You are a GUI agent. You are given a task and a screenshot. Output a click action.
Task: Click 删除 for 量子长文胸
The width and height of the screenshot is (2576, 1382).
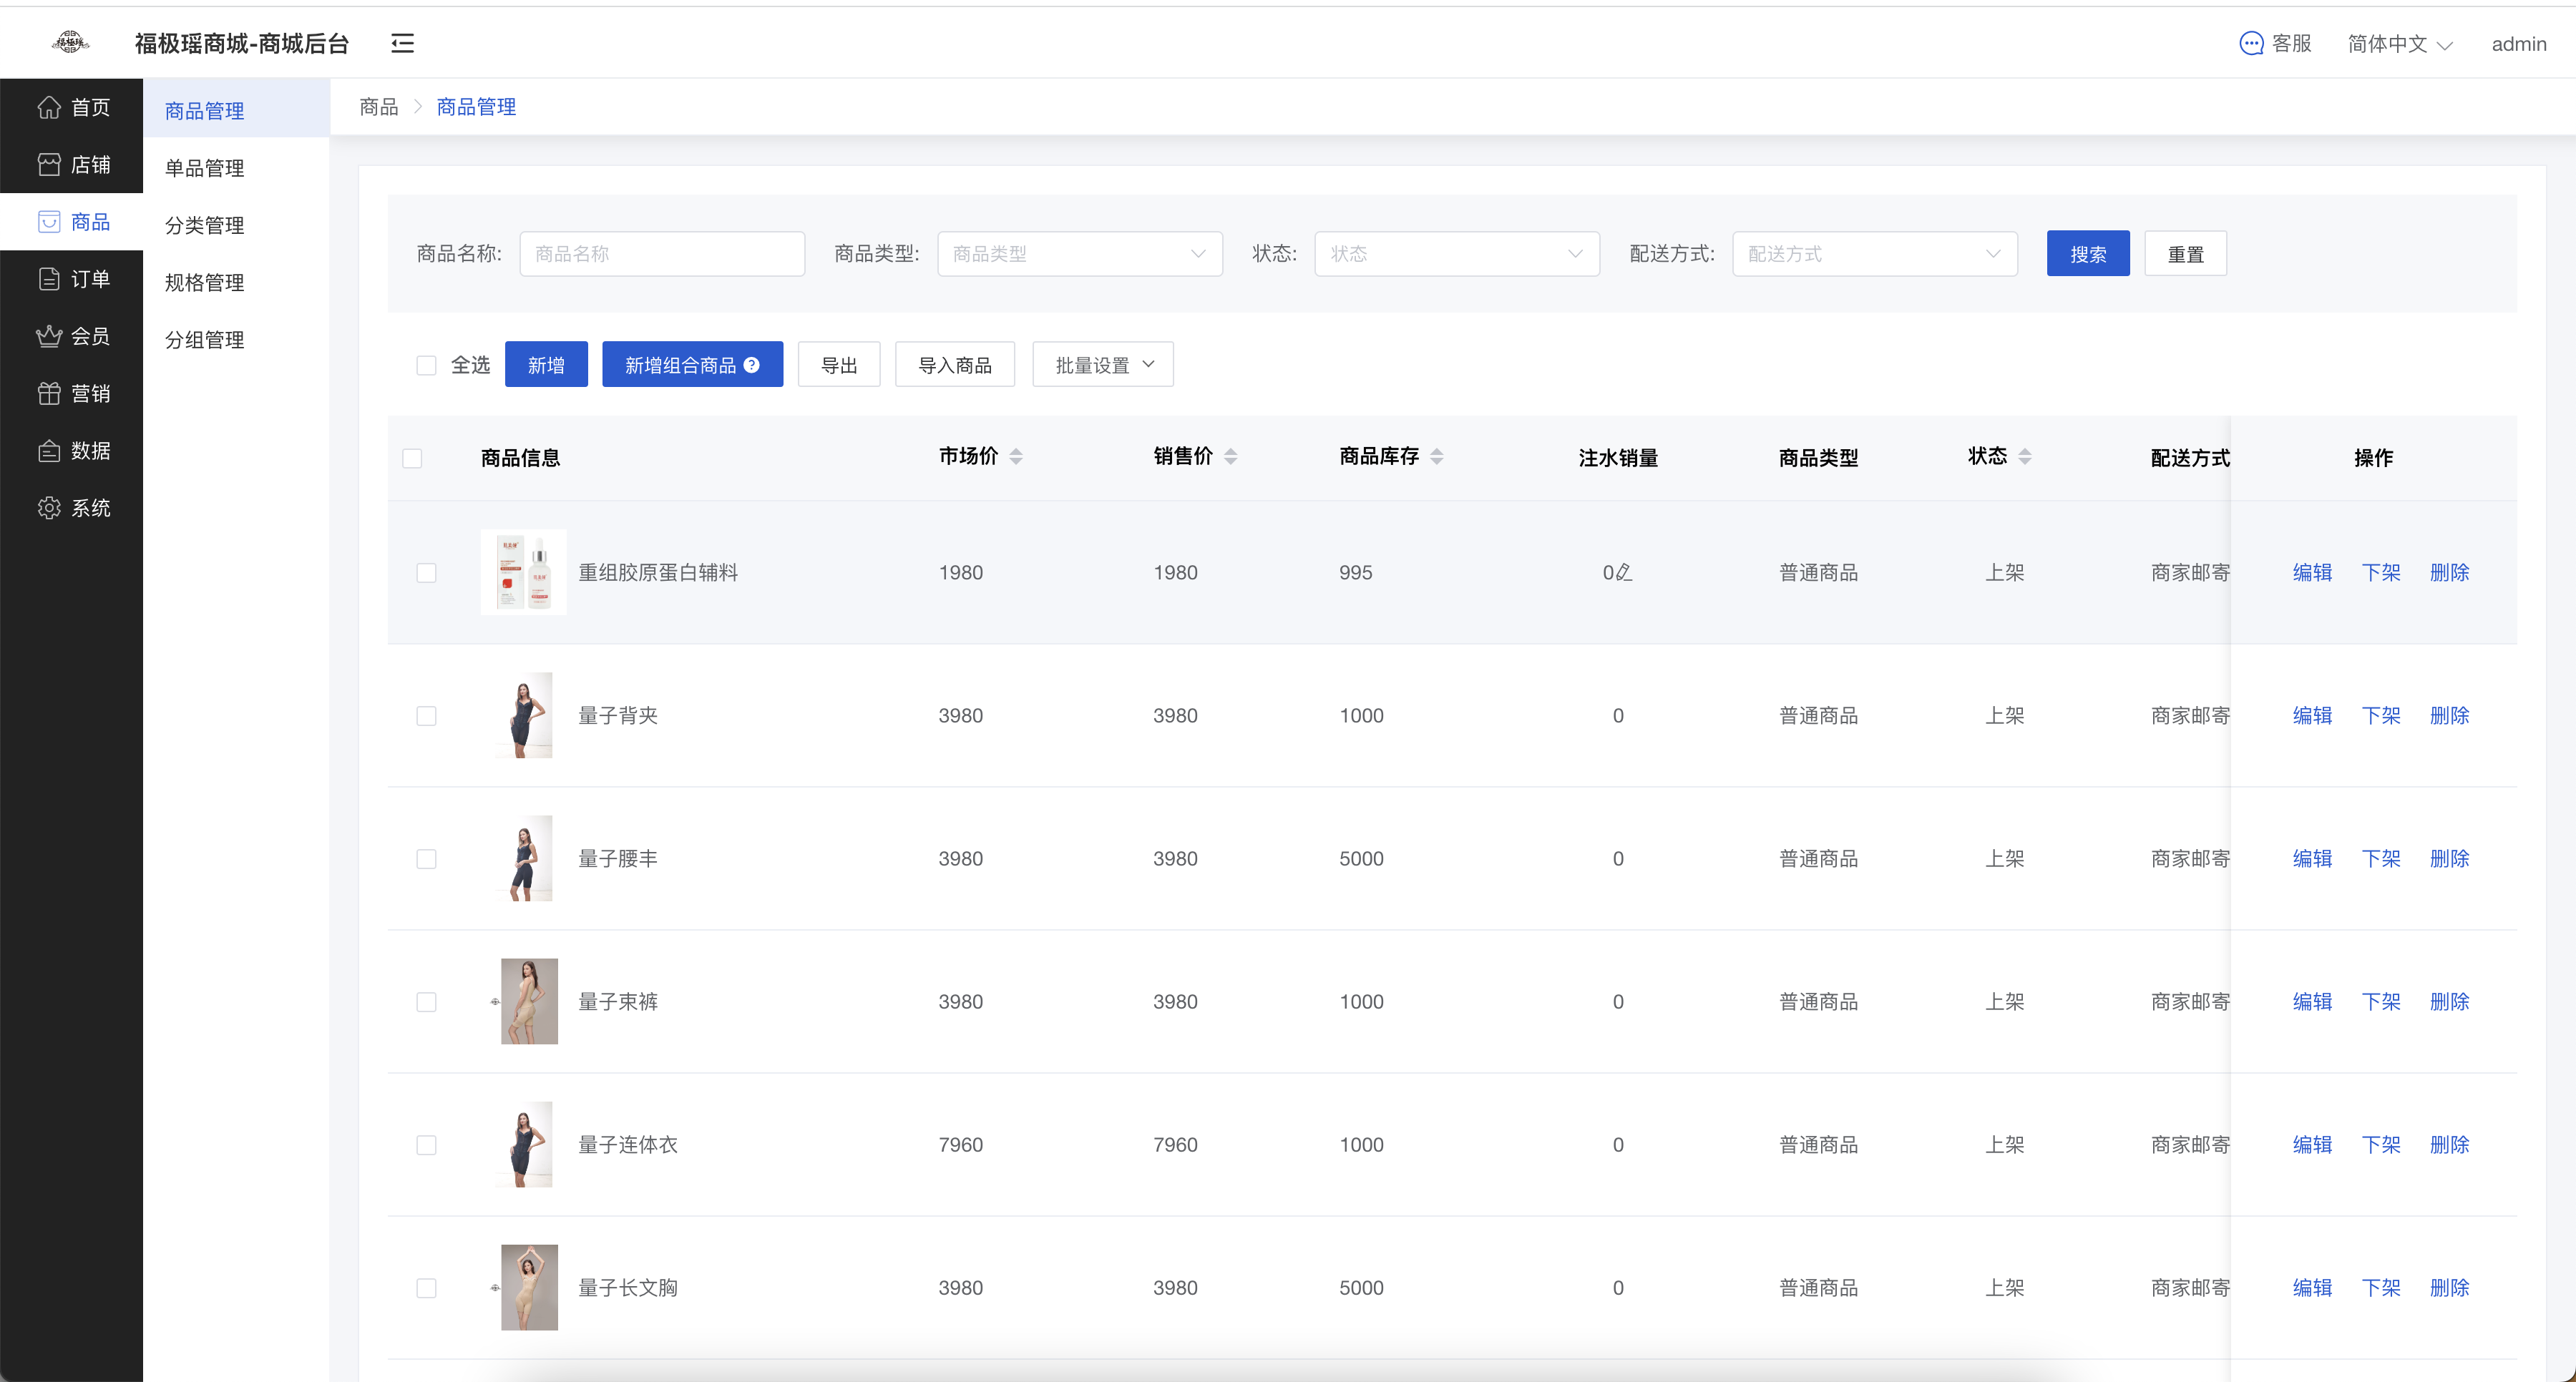pos(2449,1287)
